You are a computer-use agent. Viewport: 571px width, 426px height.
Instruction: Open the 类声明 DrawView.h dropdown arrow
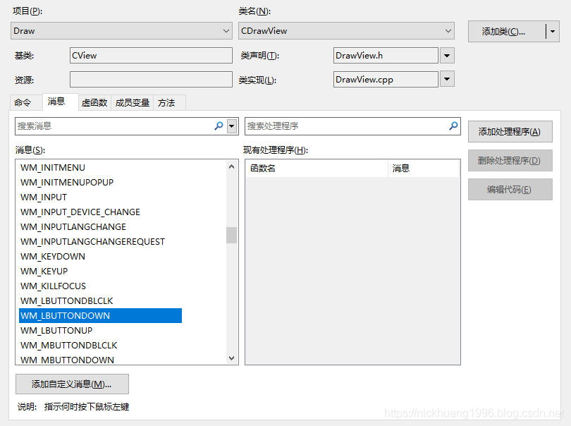click(447, 56)
